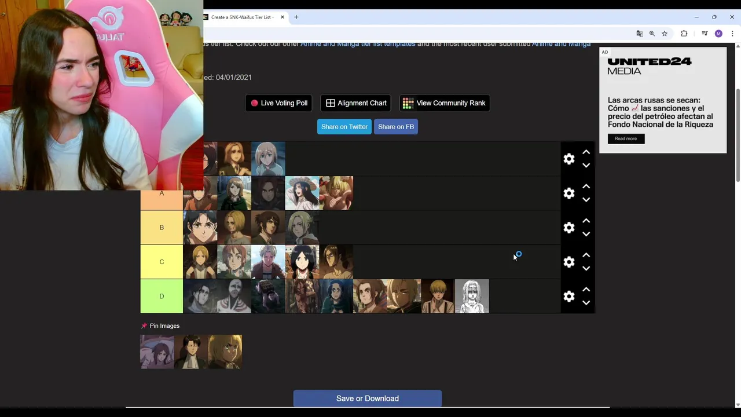Open the Alignment Chart
The width and height of the screenshot is (741, 417).
[x=356, y=103]
